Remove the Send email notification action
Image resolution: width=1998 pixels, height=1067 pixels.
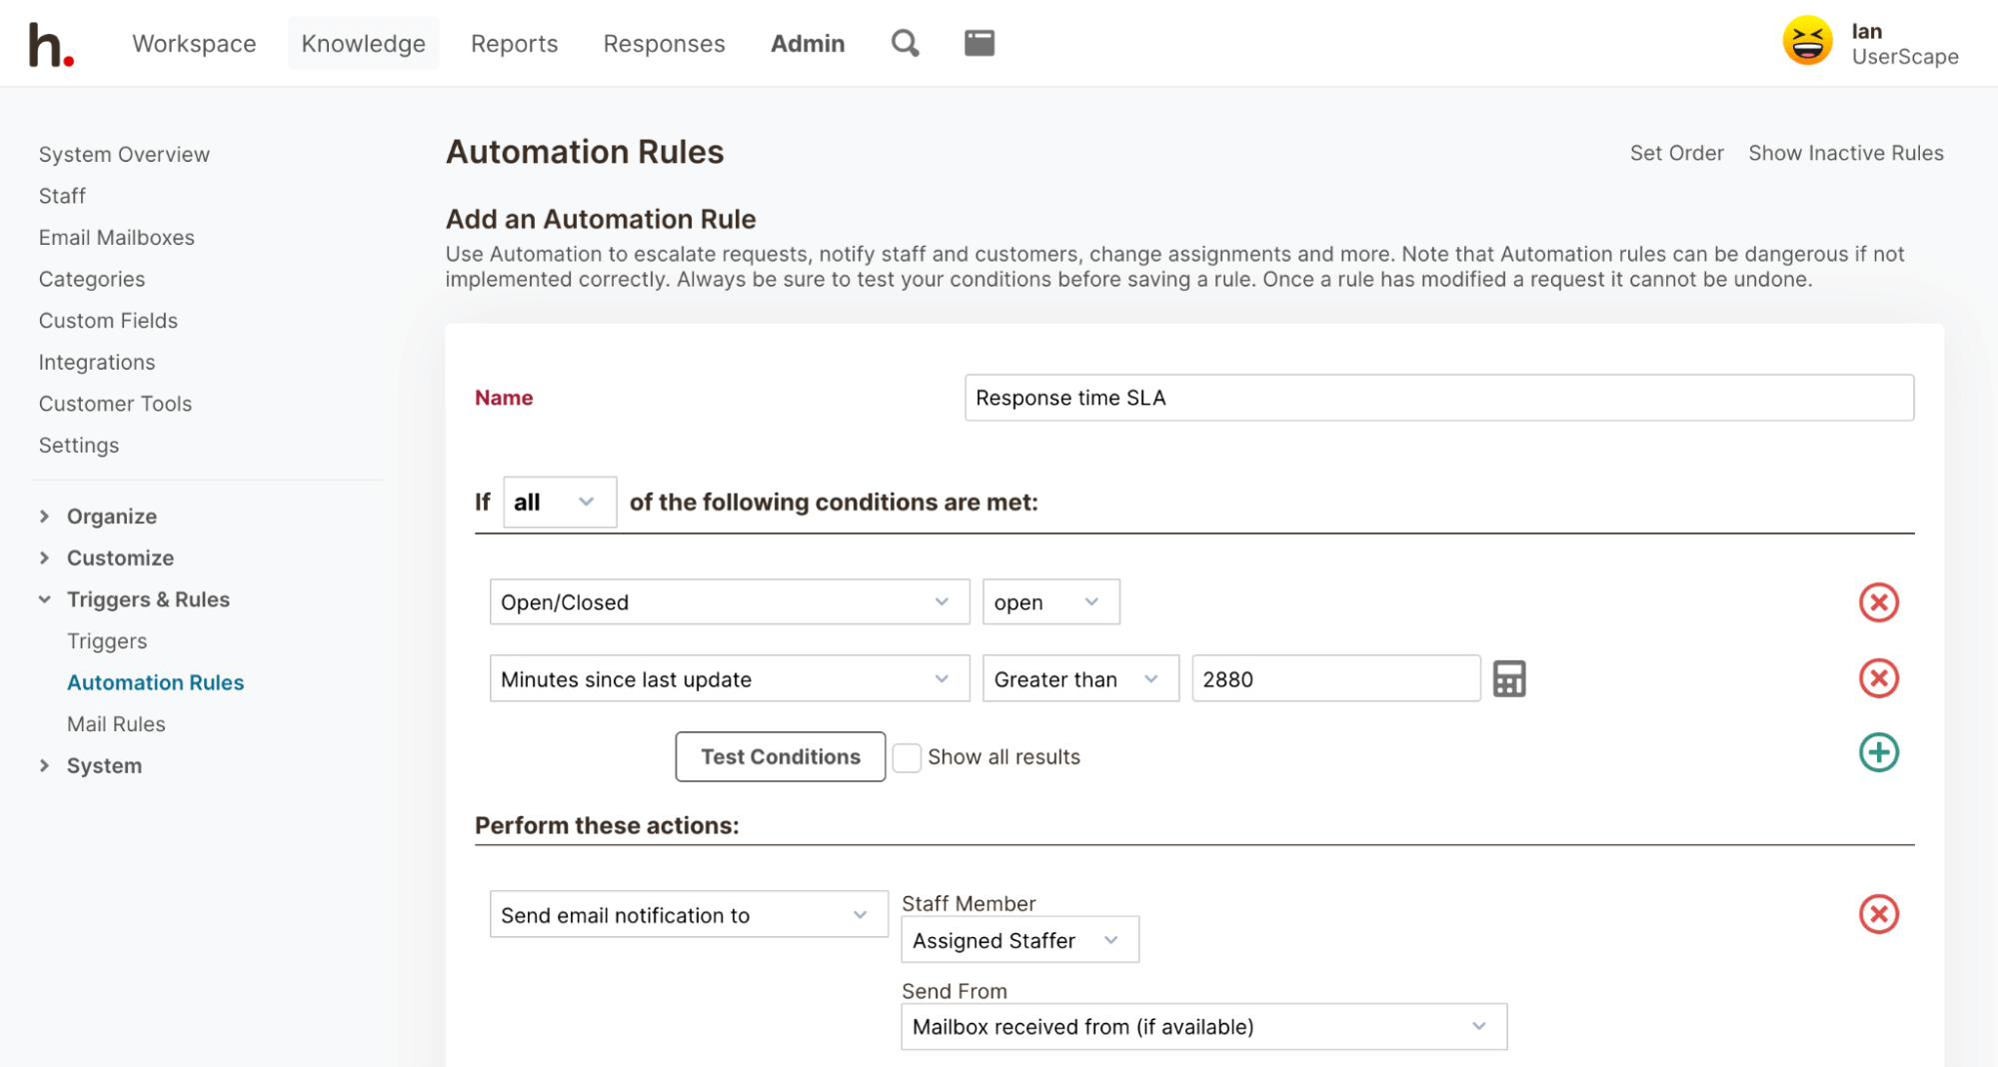pos(1879,913)
